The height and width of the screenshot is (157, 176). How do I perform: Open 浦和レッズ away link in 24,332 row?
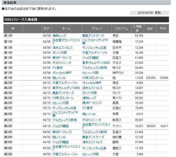(x=89, y=98)
